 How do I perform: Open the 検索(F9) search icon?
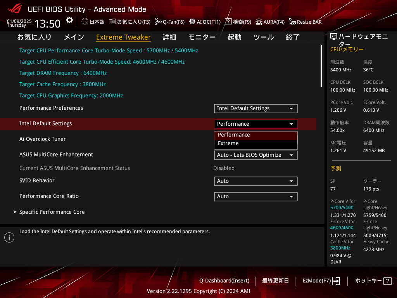[228, 22]
